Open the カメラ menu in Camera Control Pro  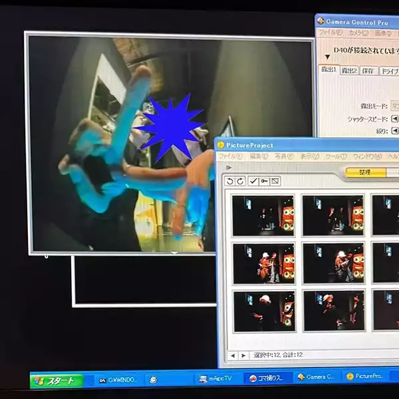(x=358, y=33)
